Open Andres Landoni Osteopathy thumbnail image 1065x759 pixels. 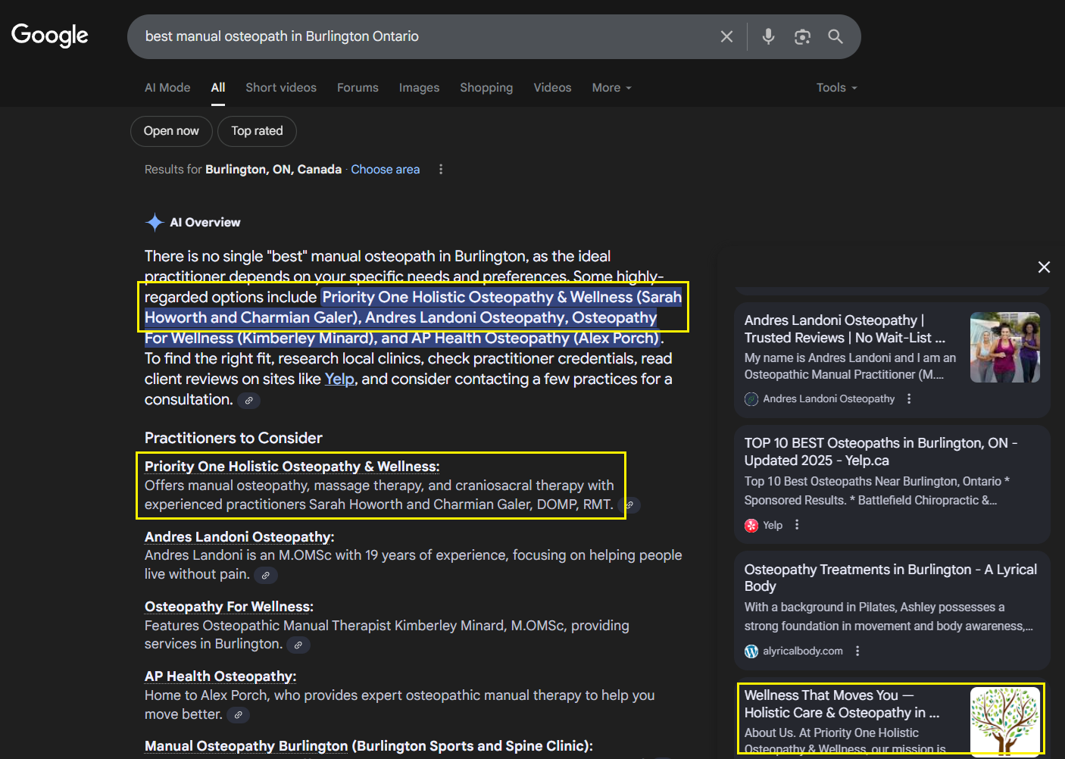[1004, 347]
